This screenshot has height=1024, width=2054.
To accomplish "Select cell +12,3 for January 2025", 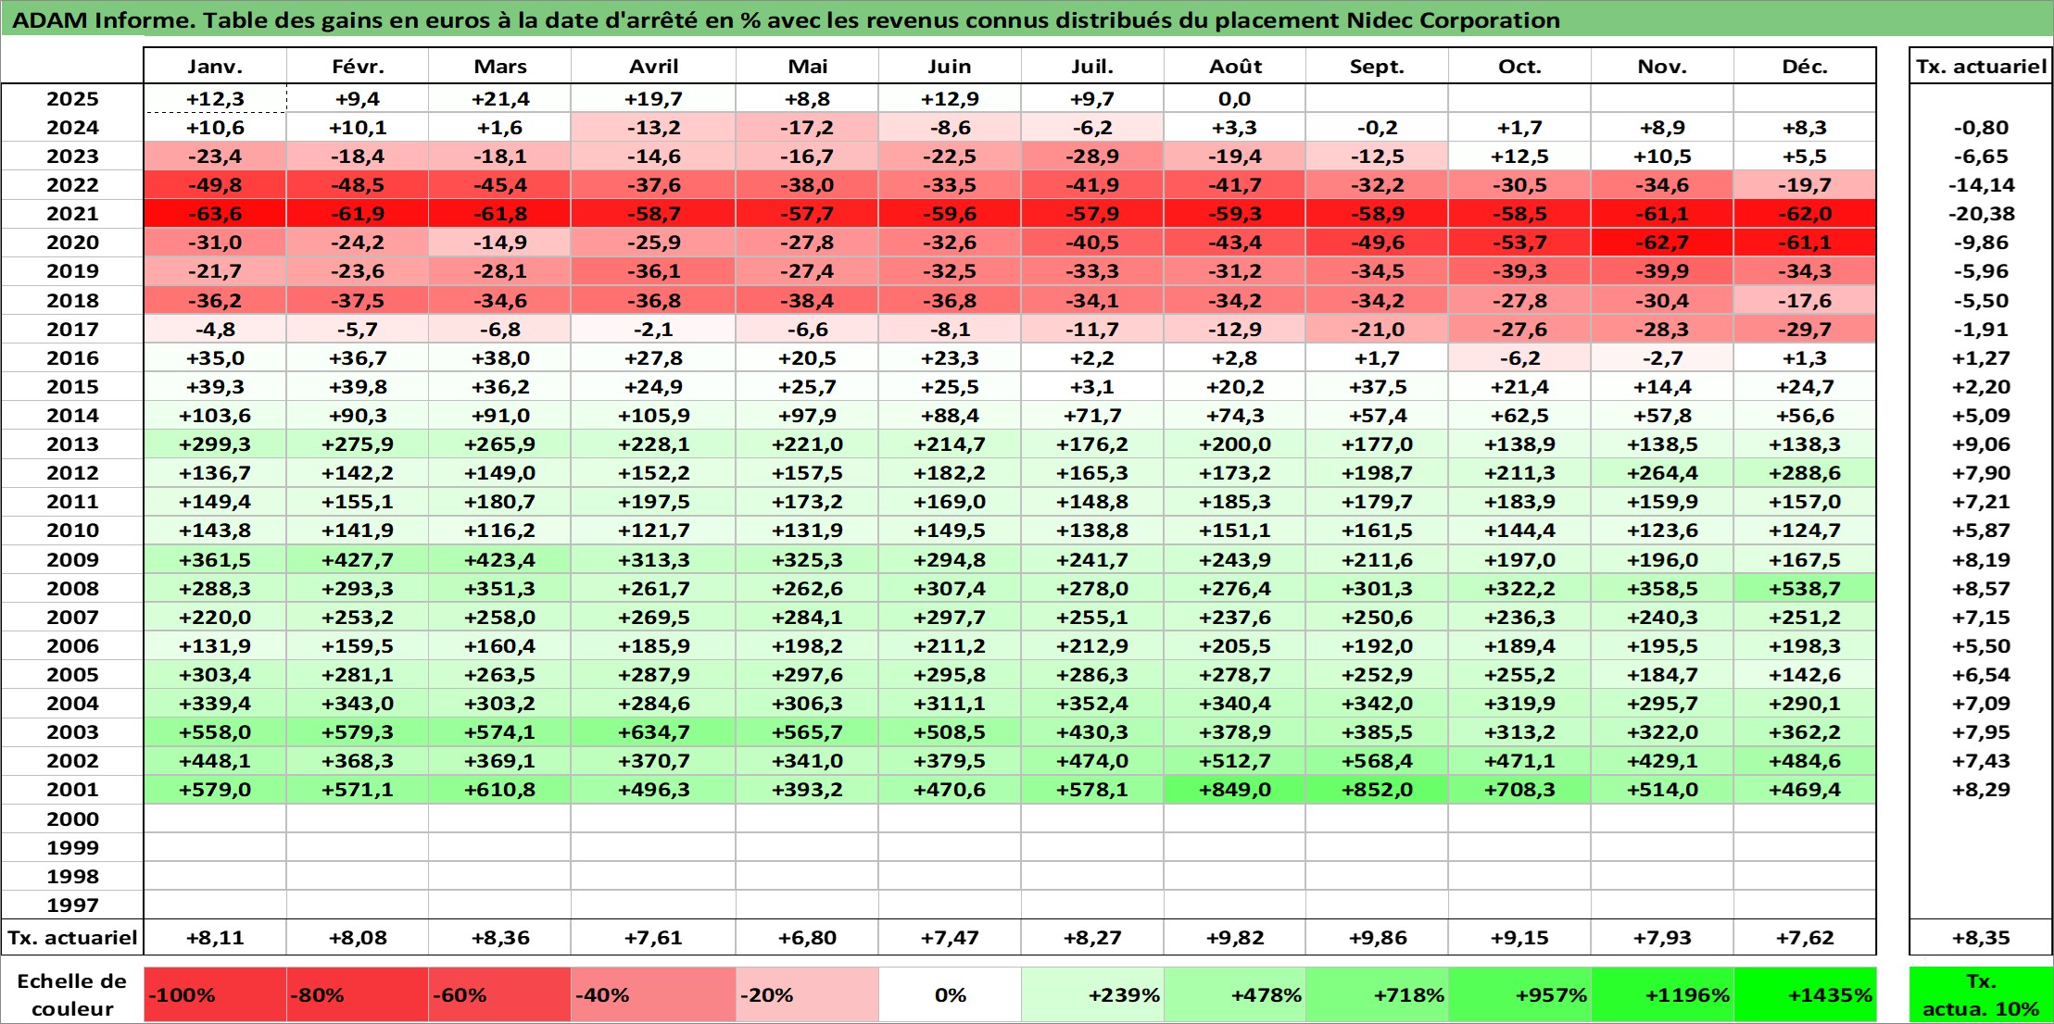I will [215, 99].
